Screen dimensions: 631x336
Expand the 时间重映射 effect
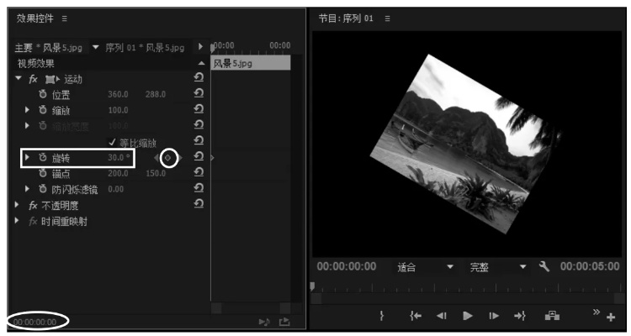click(x=17, y=221)
